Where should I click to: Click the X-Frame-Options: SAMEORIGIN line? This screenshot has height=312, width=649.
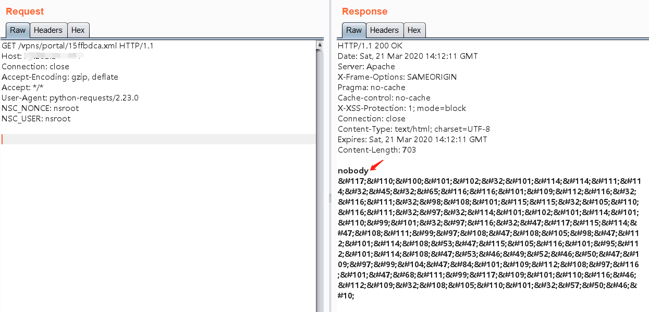coord(397,77)
